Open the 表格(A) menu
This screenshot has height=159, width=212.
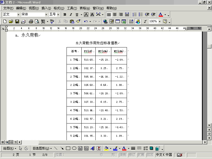(85, 8)
